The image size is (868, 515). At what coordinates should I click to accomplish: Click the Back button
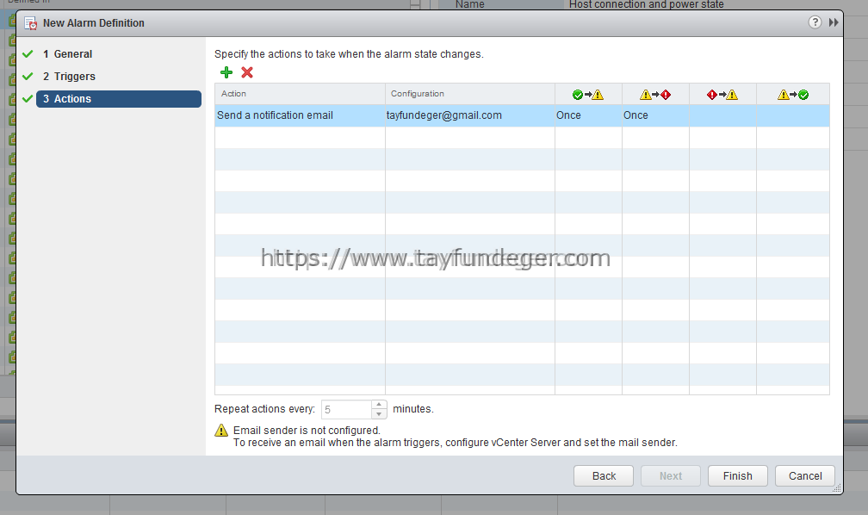click(x=604, y=475)
